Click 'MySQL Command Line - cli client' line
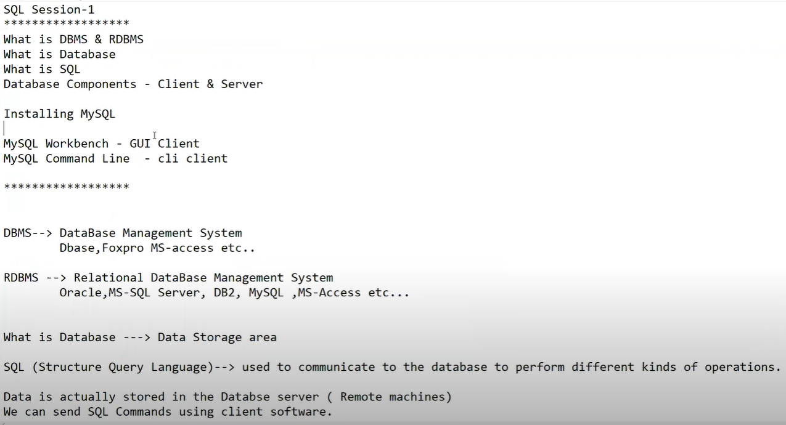The width and height of the screenshot is (786, 425). click(115, 158)
